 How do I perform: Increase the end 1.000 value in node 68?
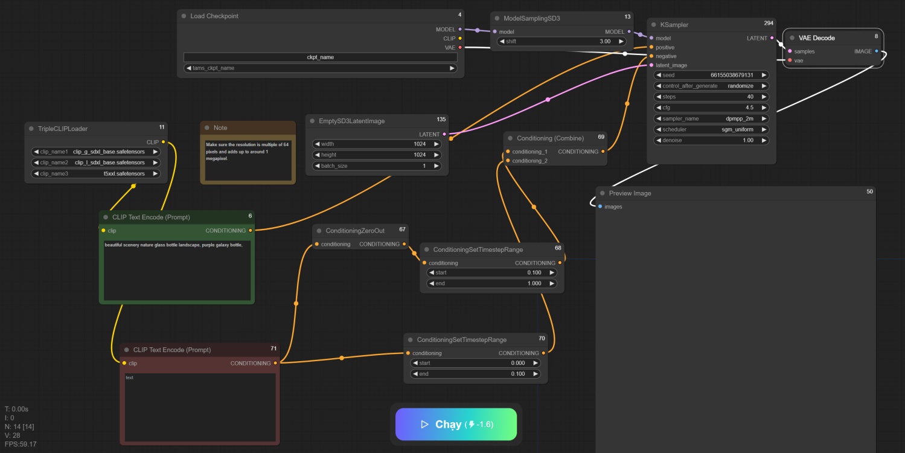pos(552,283)
